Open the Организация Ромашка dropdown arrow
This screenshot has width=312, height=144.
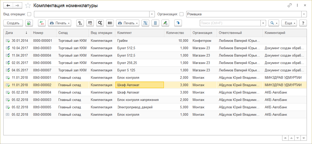pos(304,14)
